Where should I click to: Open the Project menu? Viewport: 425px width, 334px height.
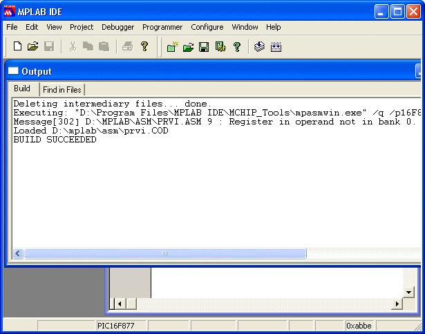(x=82, y=27)
